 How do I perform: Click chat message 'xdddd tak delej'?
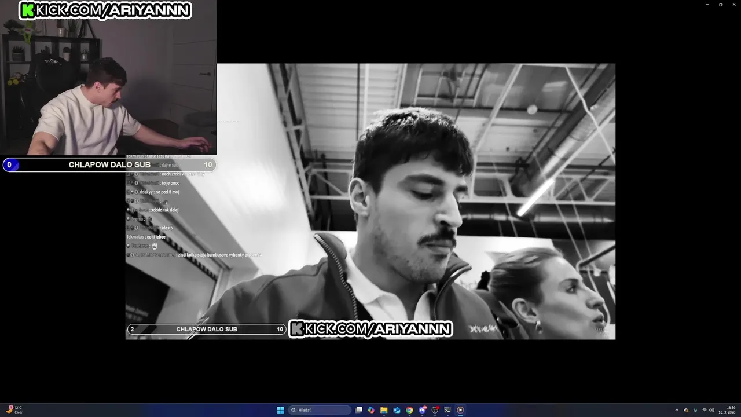(x=165, y=210)
